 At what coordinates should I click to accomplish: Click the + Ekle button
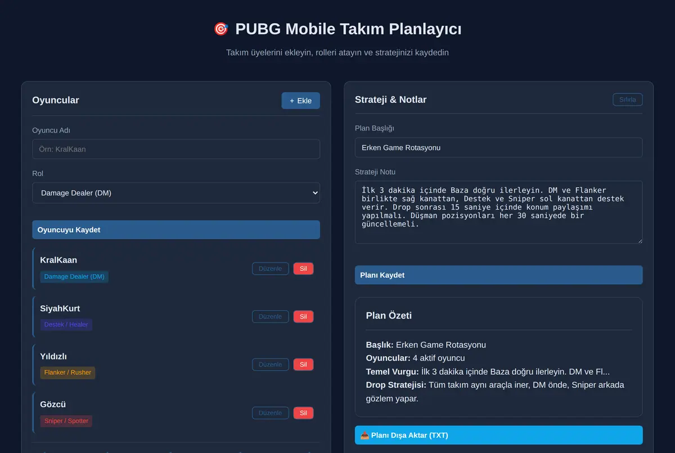[x=301, y=101]
